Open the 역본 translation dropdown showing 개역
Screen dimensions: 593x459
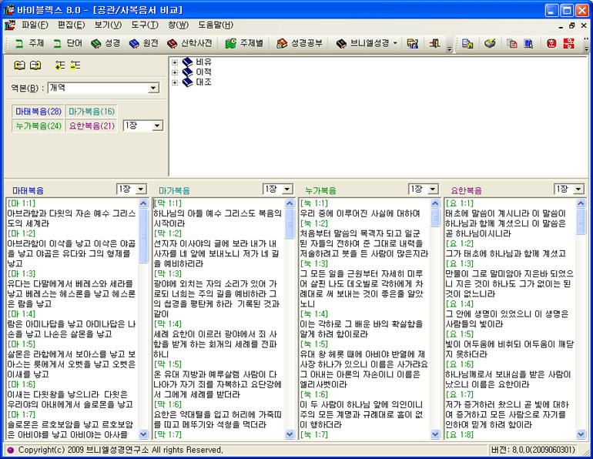153,88
